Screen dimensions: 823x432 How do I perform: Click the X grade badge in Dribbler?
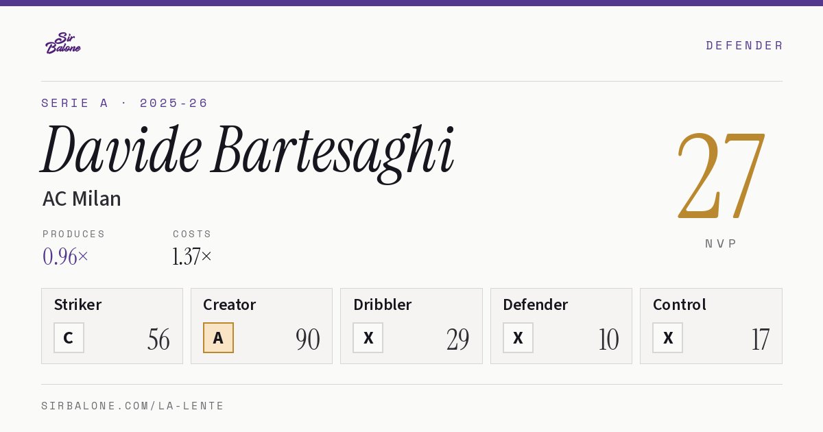click(368, 337)
